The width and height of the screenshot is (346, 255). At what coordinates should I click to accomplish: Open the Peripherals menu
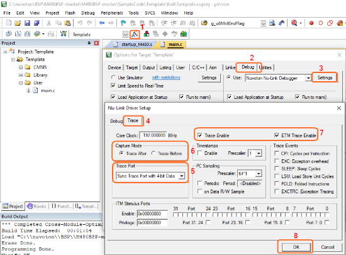[x=111, y=13]
